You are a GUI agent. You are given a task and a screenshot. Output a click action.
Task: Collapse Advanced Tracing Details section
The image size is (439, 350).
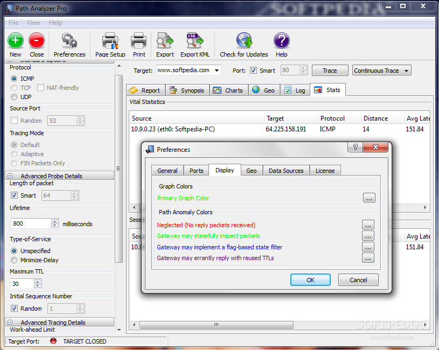(x=10, y=322)
